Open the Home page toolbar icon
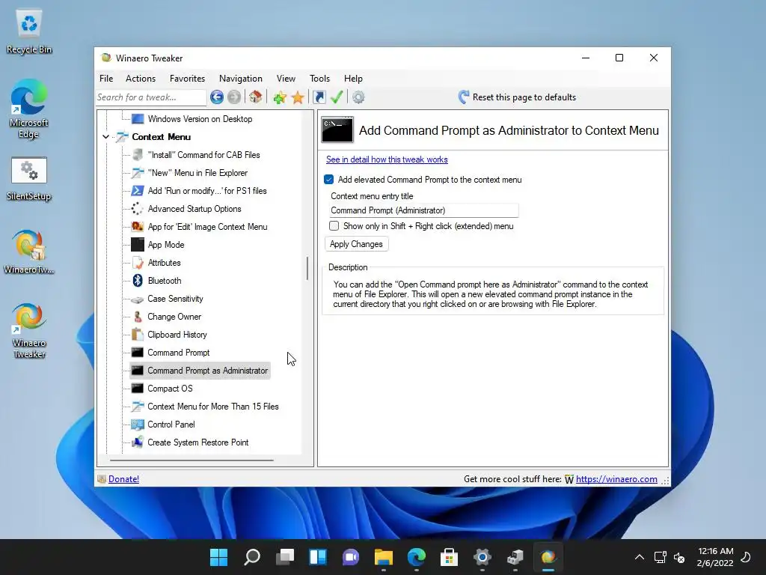Image resolution: width=766 pixels, height=575 pixels. pos(256,97)
